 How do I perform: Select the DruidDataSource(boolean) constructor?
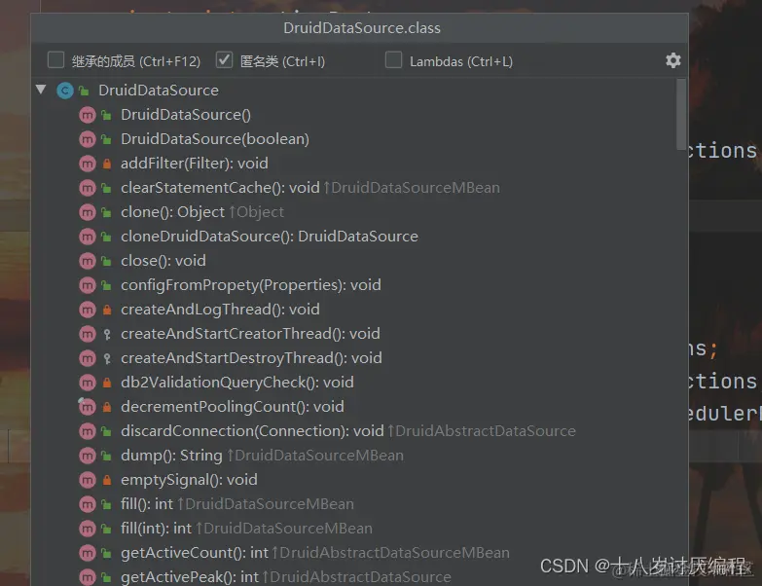[215, 139]
